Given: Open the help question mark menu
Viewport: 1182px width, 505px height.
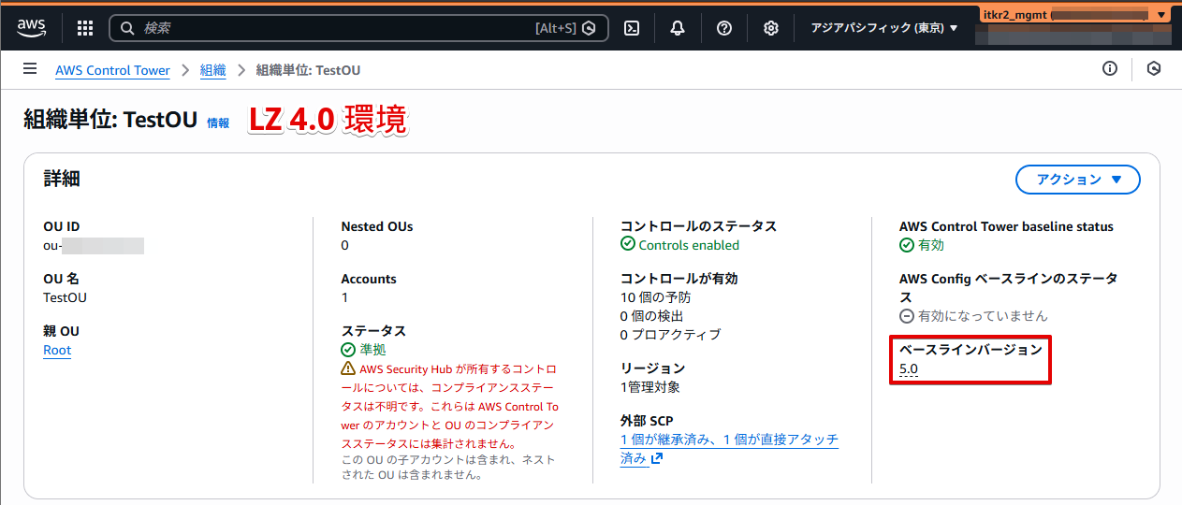Looking at the screenshot, I should 723,28.
